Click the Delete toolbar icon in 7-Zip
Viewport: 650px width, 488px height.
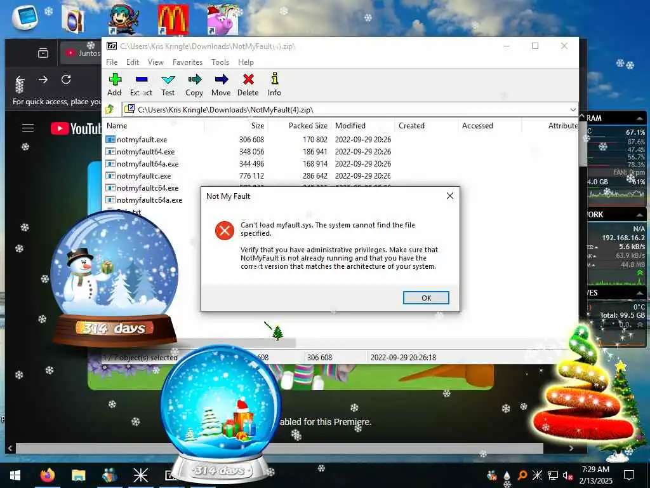pos(248,85)
